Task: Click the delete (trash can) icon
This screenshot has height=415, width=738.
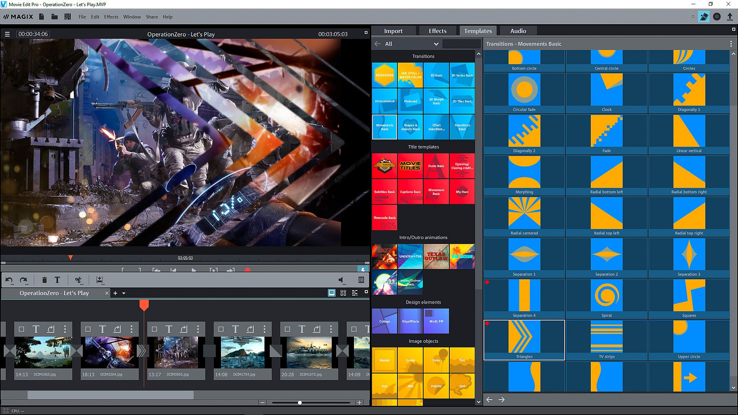Action: point(44,280)
